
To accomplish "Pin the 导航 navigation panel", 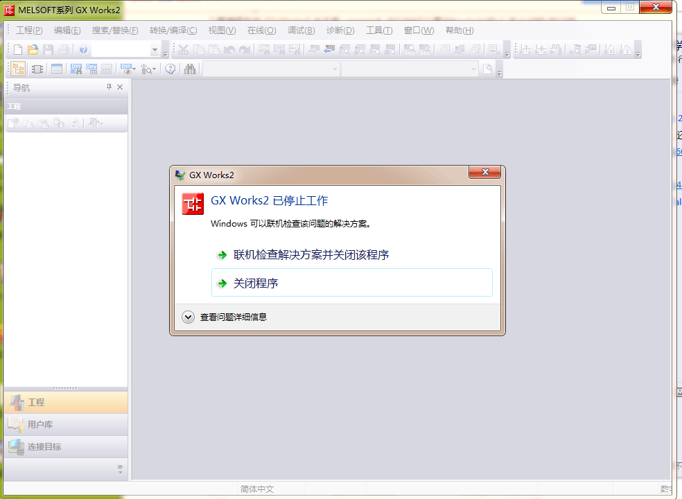I will [x=109, y=87].
